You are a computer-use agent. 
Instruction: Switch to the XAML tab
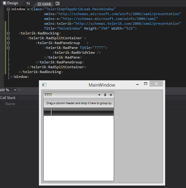pos(45,4)
